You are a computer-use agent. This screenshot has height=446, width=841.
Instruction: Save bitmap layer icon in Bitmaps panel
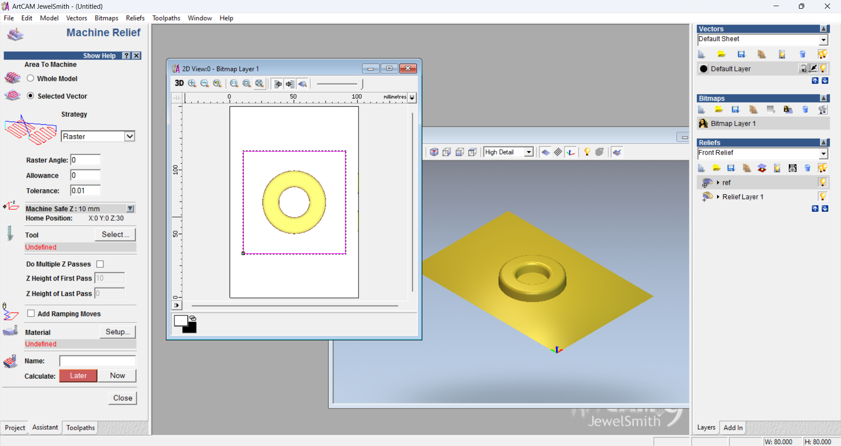tap(736, 110)
